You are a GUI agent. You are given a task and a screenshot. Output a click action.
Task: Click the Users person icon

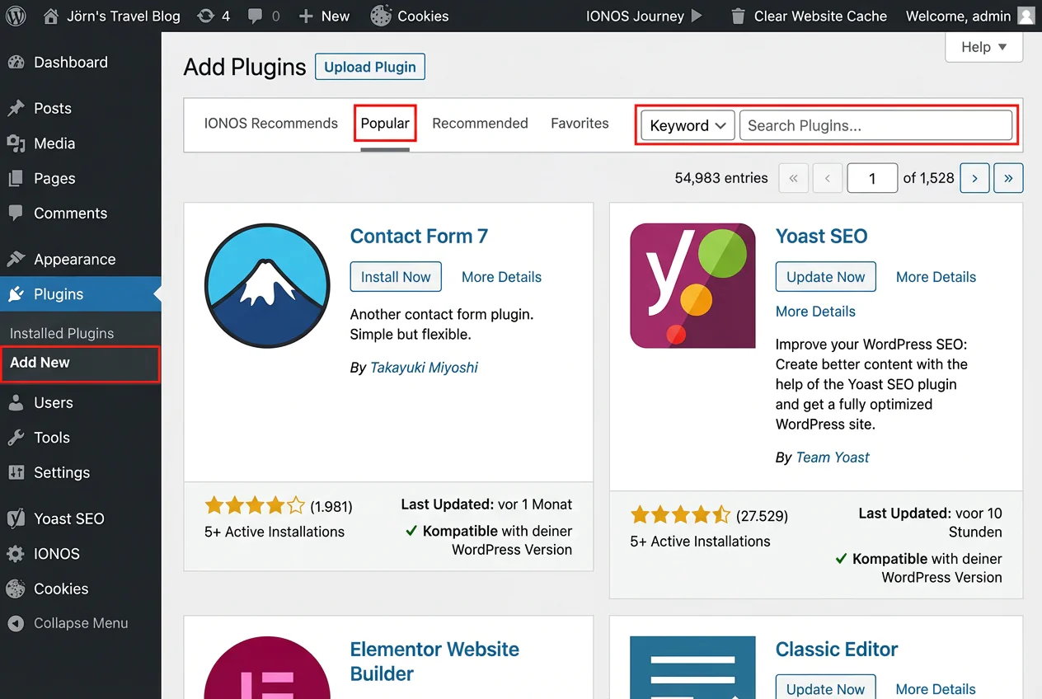pos(16,402)
